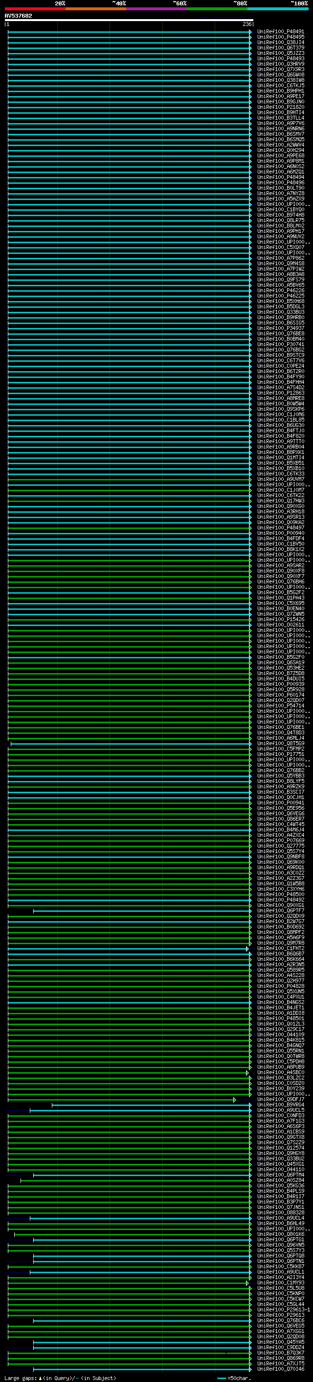Open UniRef100_P29613-1 isoform hit
The width and height of the screenshot is (313, 1382).
(283, 1310)
